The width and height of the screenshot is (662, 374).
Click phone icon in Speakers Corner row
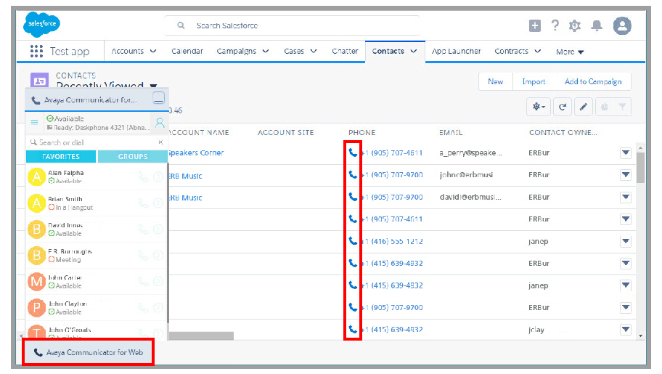tap(353, 153)
